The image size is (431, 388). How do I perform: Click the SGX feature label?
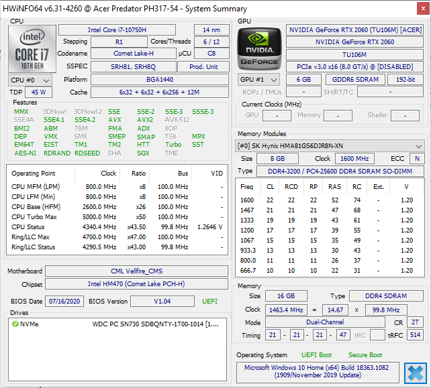coord(143,153)
